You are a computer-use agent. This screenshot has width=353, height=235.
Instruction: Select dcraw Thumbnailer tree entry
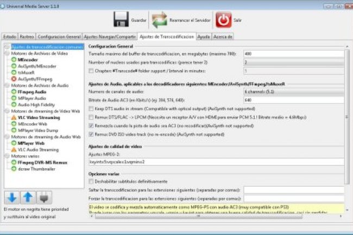pyautogui.click(x=36, y=169)
